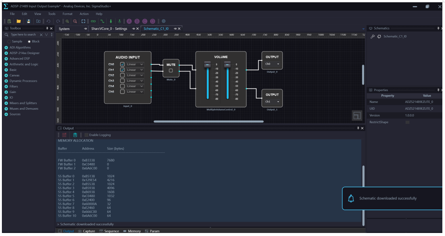Image resolution: width=445 pixels, height=236 pixels.
Task: Select the Block radio button
Action: 29,41
